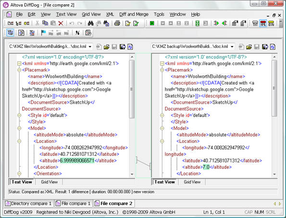Screen dimensions: 286x218
Task: Click the Cut scissors icon
Action: coord(37,23)
